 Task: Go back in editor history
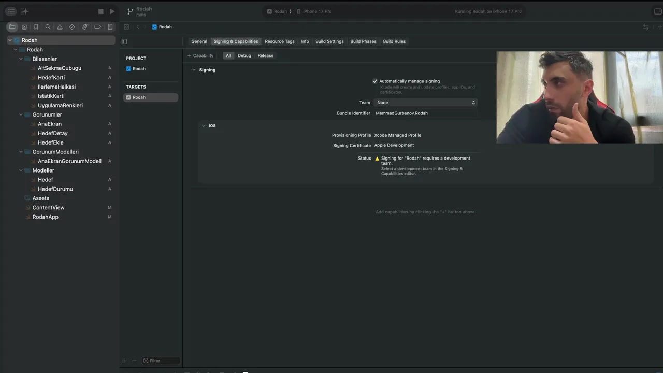pyautogui.click(x=137, y=27)
